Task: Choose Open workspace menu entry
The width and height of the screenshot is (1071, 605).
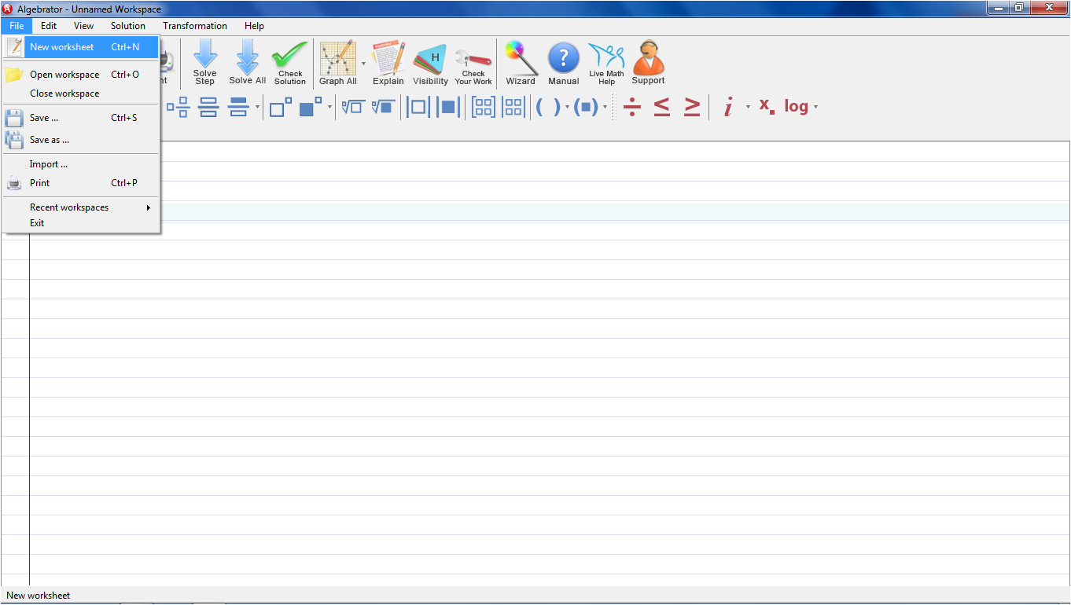Action: tap(81, 75)
